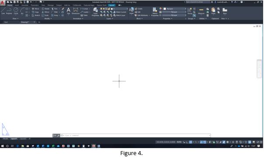The image size is (264, 159).
Task: Click Match Properties tool
Action: (x=155, y=12)
